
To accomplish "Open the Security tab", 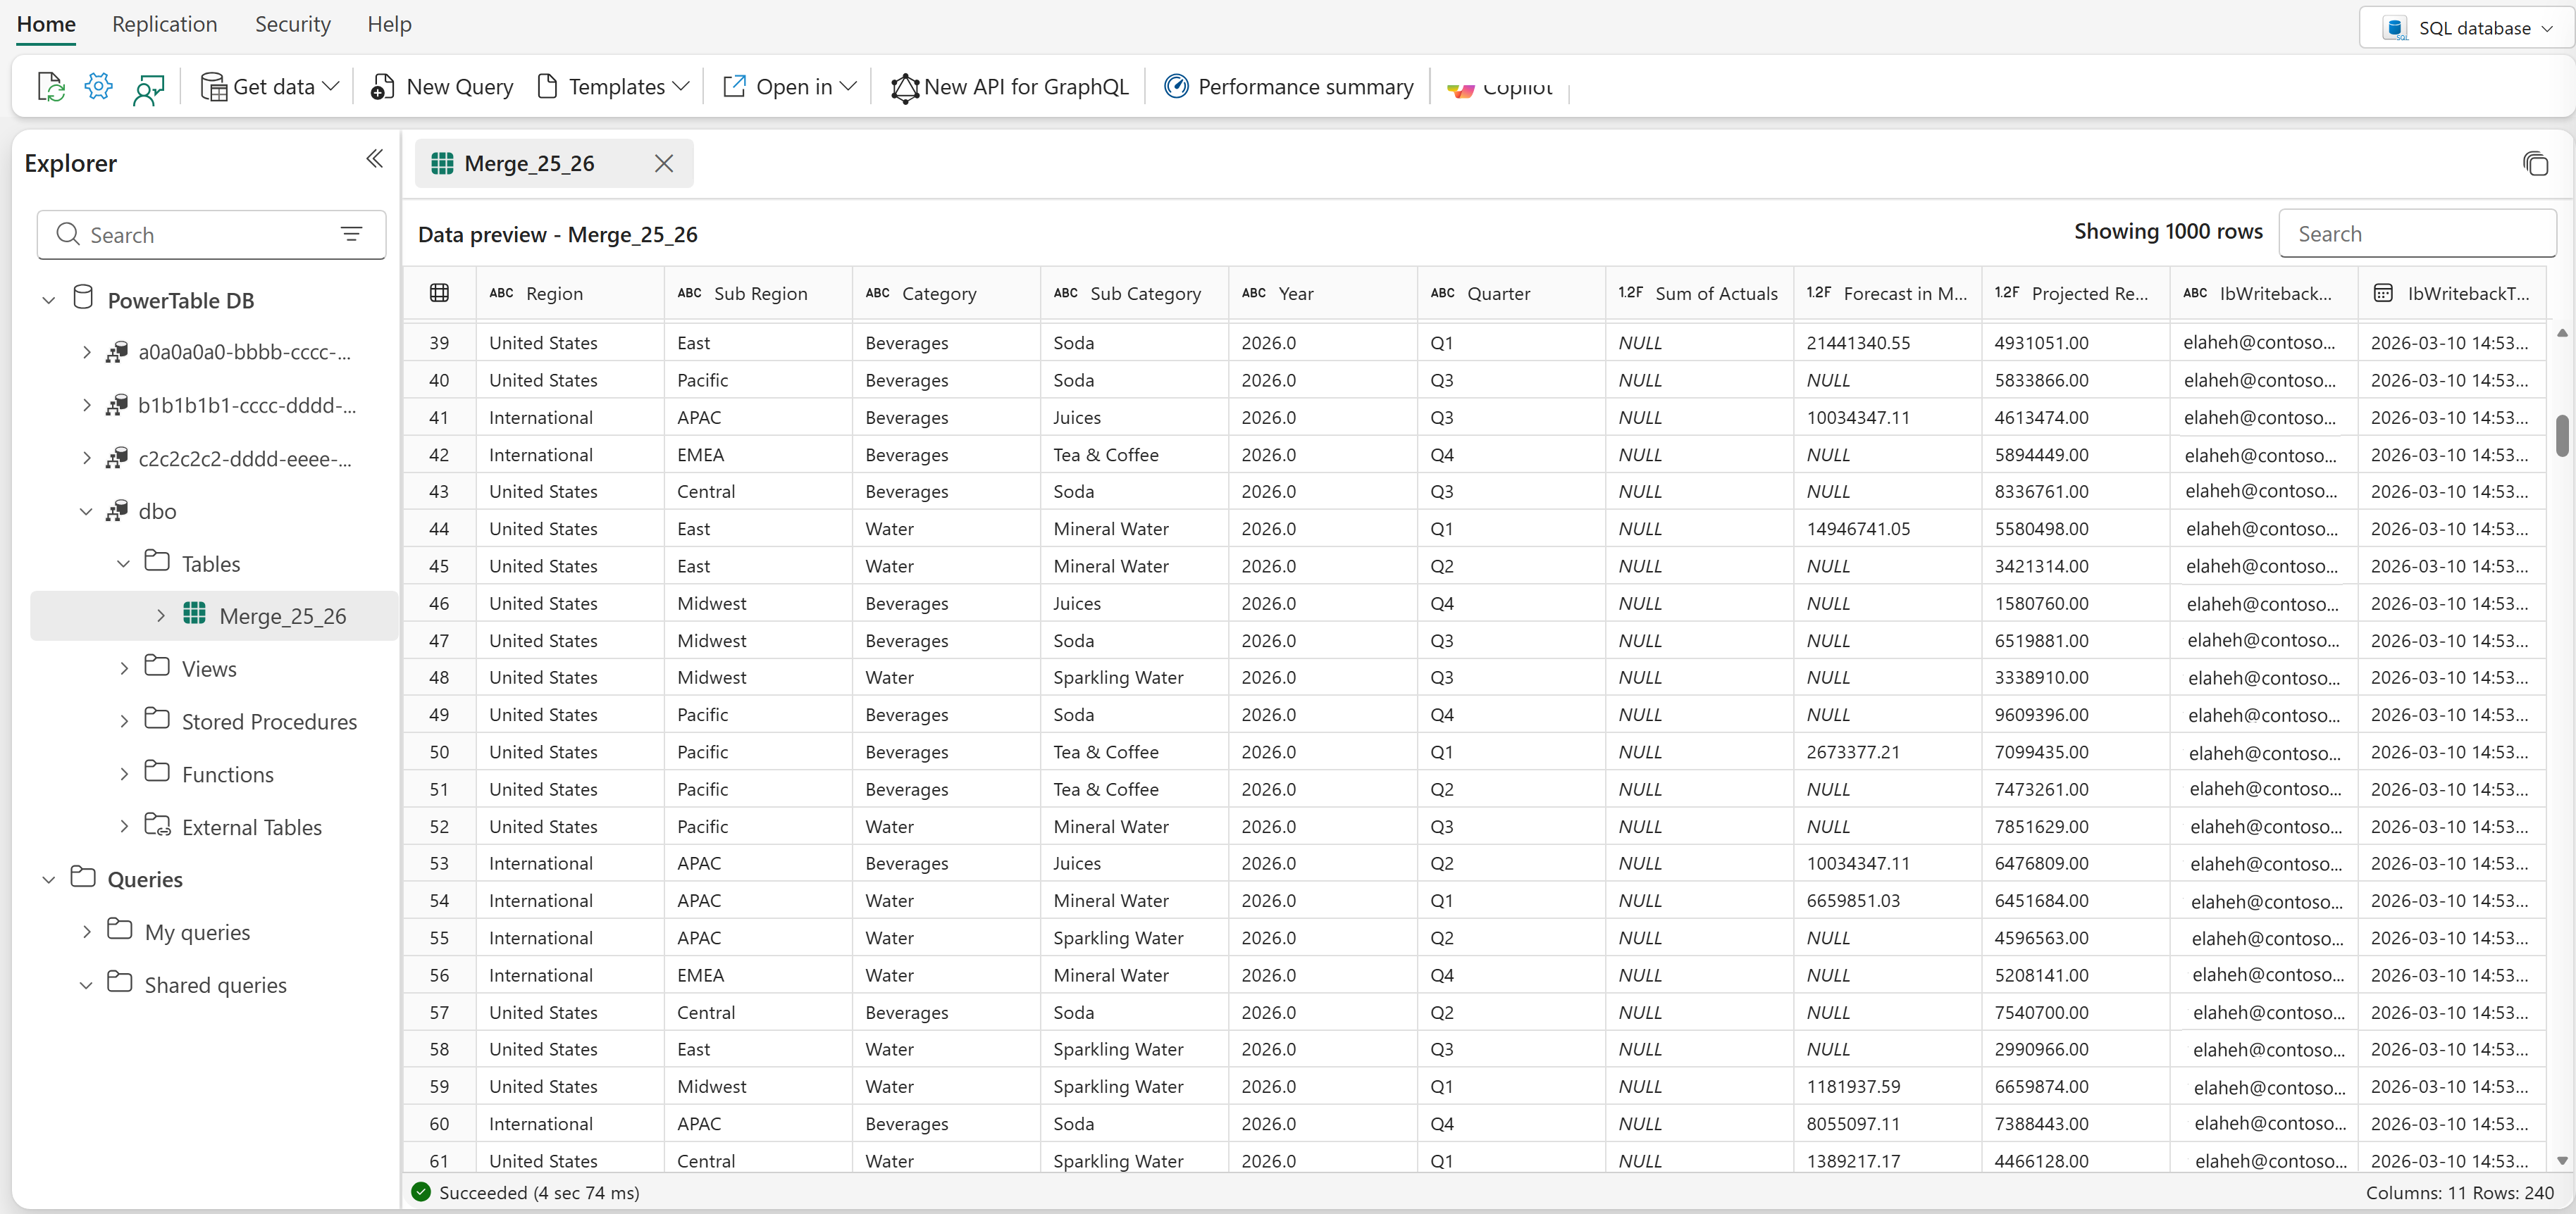I will [293, 24].
